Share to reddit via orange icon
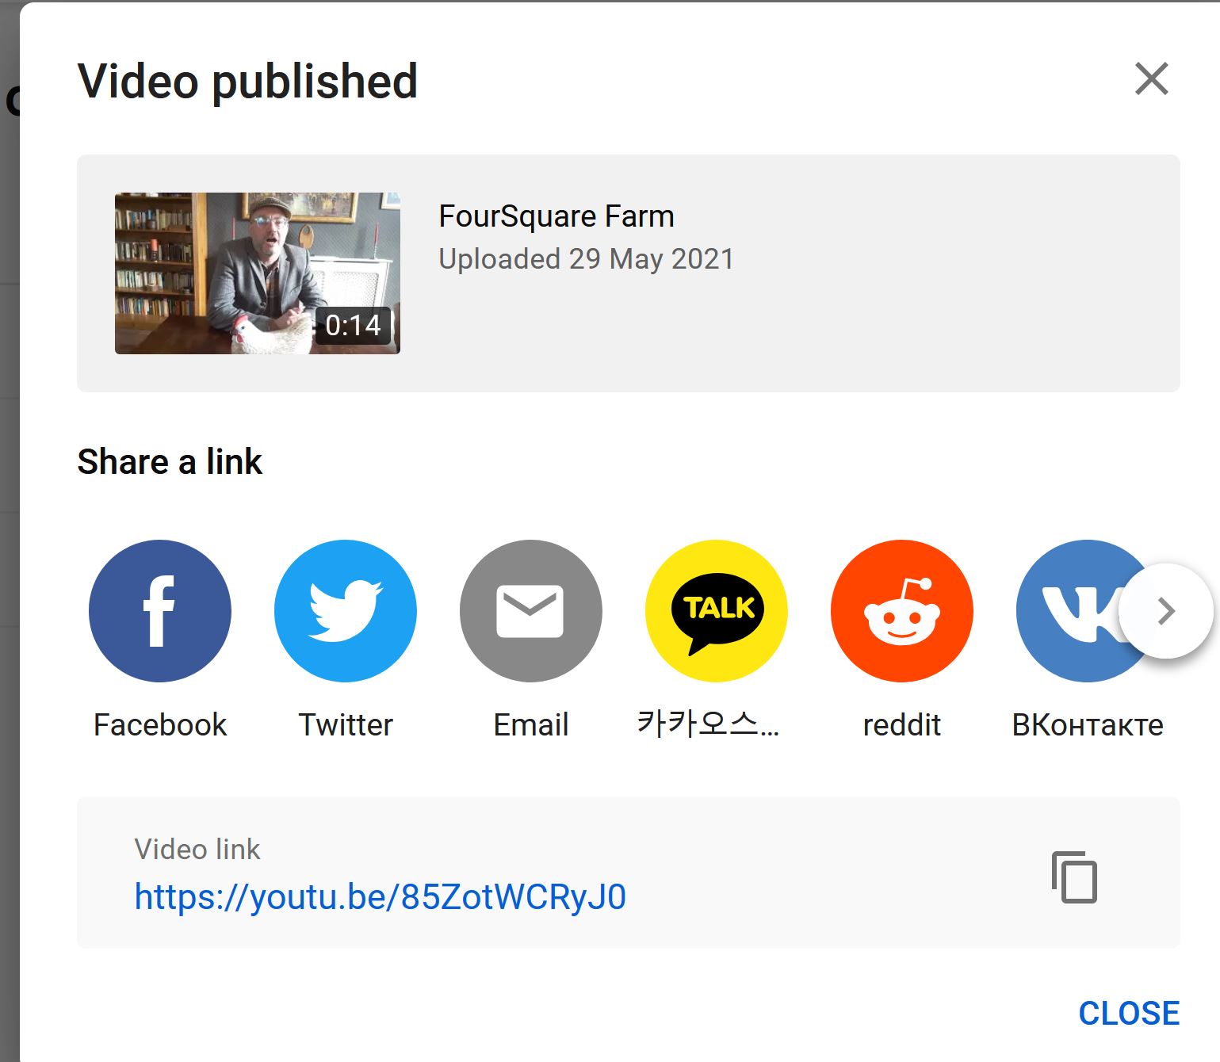This screenshot has width=1220, height=1062. [902, 611]
